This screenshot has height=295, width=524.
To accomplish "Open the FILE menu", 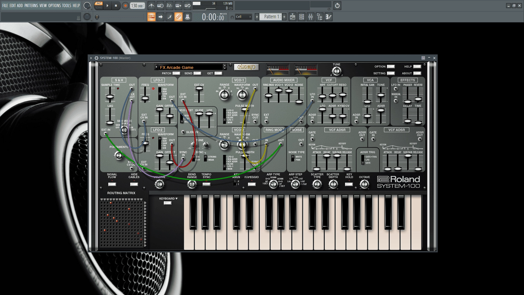I will click(x=5, y=5).
